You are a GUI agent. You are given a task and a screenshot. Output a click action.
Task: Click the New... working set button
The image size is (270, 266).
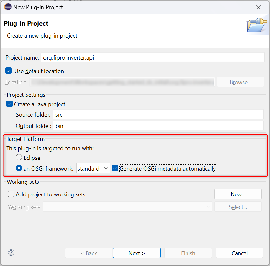coord(238,194)
